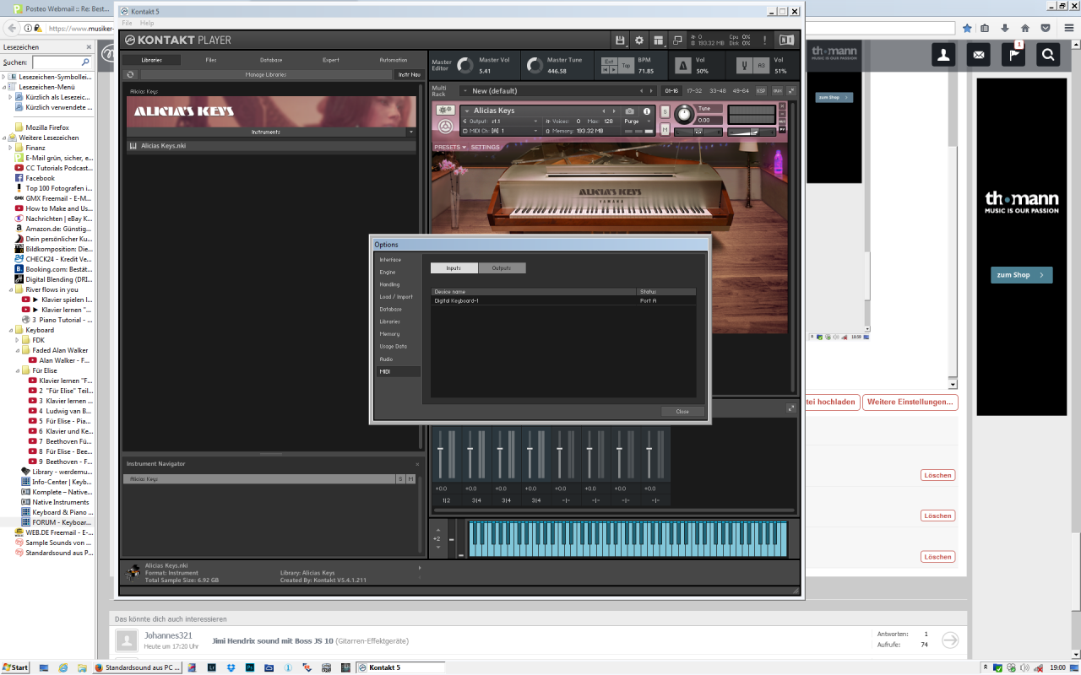Open the Instruments dropdown arrow in library

pos(411,132)
